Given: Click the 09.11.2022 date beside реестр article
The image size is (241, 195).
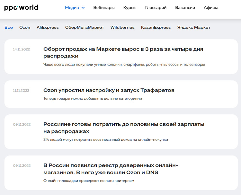Looking at the screenshot, I should pos(22,165).
